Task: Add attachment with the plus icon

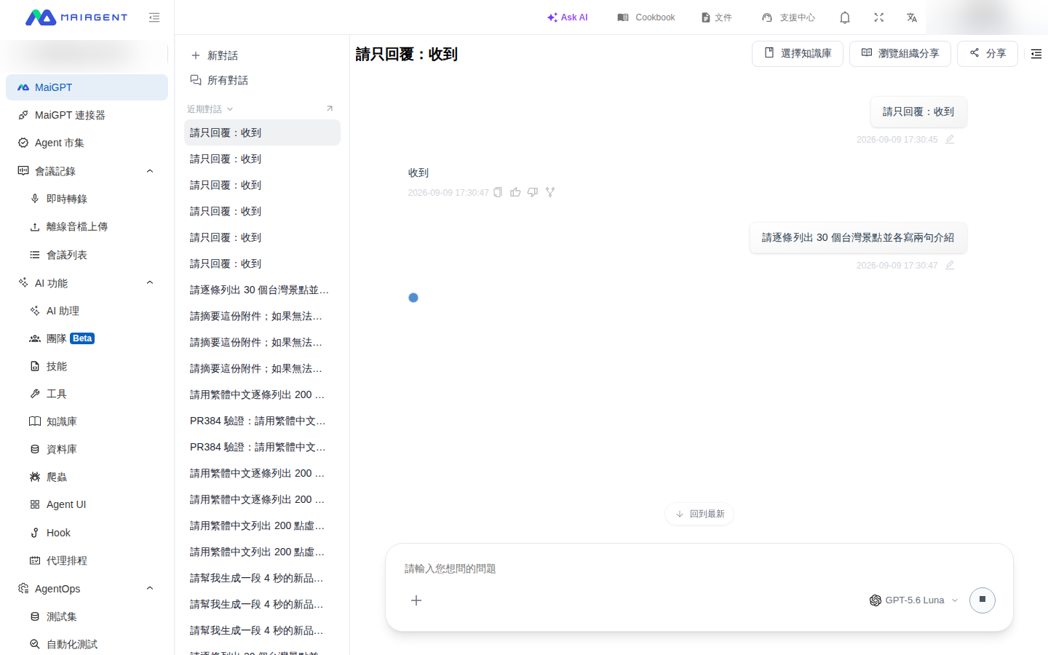Action: click(416, 600)
